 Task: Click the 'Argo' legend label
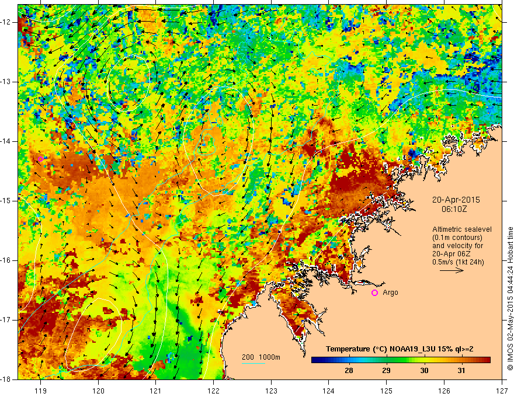pos(390,292)
